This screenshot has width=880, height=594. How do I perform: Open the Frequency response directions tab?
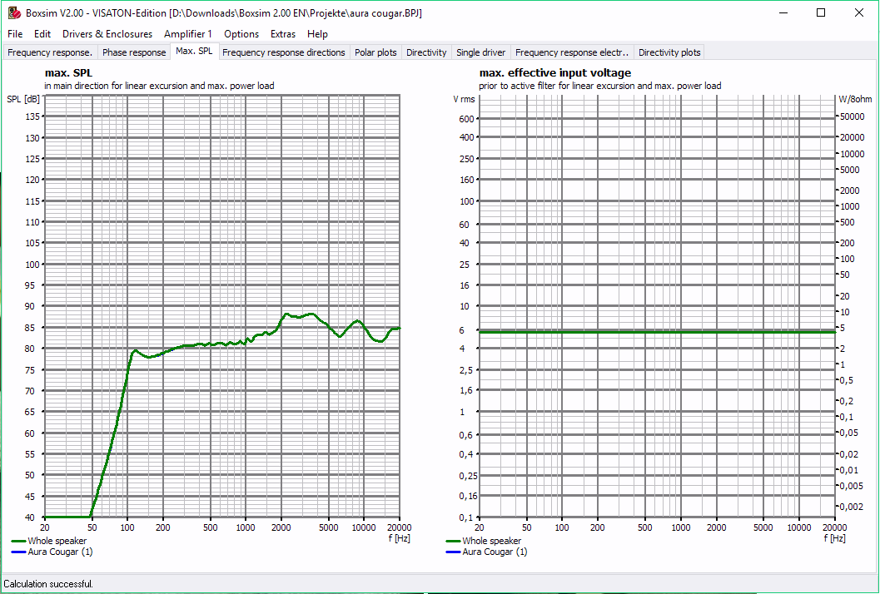[287, 52]
